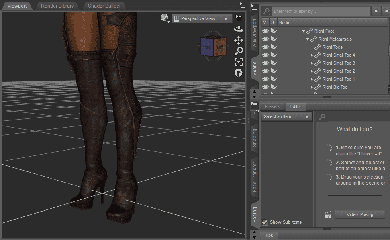Open the Perspective View dropdown

(202, 18)
